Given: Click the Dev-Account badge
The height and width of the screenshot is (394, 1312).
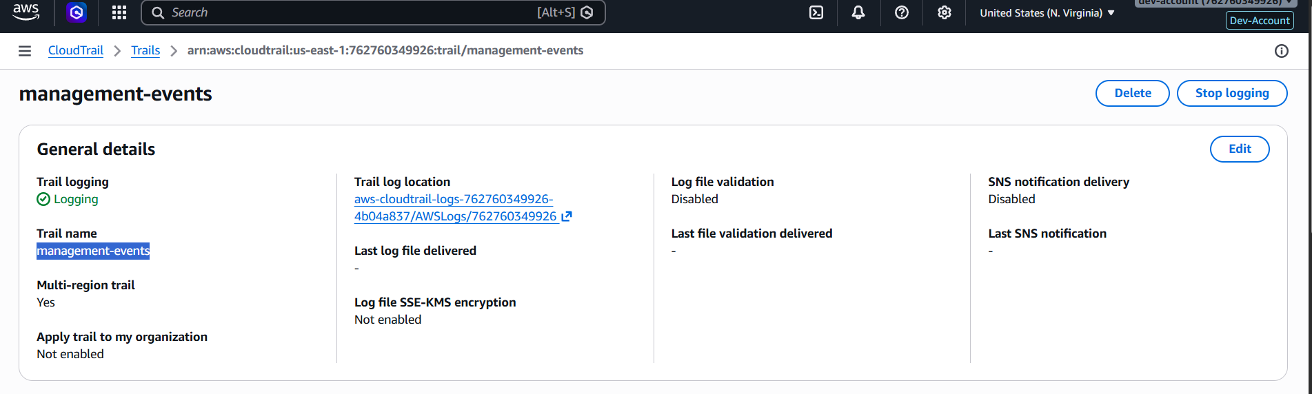Looking at the screenshot, I should pos(1260,21).
